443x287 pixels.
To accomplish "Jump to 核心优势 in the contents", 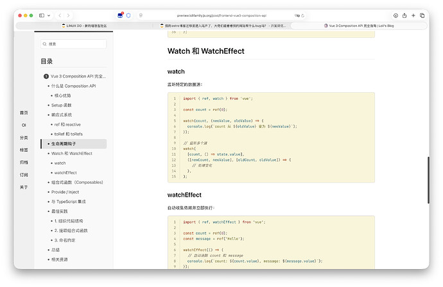I will pyautogui.click(x=62, y=95).
